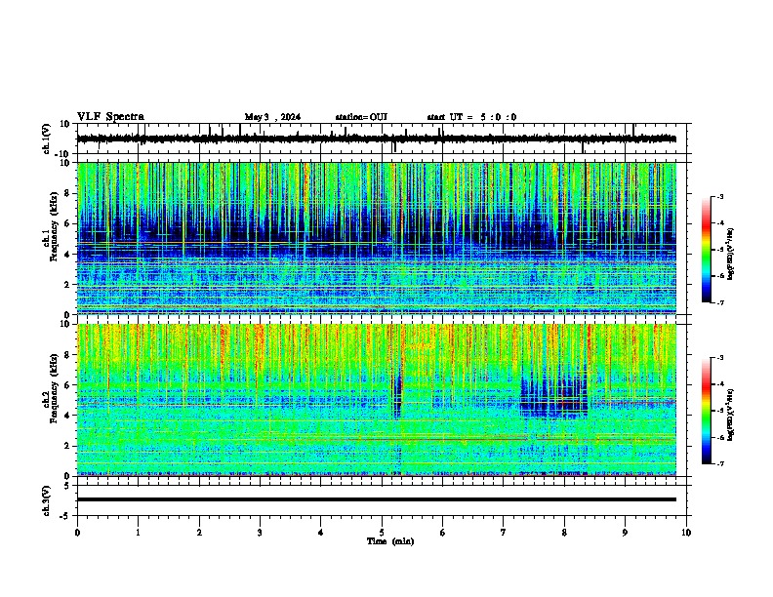The image size is (773, 597).
Task: Click the "station=OUI" label
Action: point(361,117)
